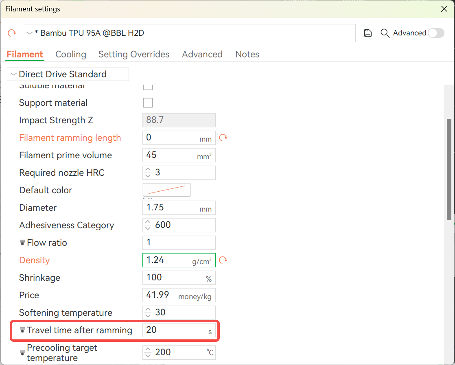Click the Precooling target temperature marker icon
The image size is (455, 365).
click(x=22, y=352)
